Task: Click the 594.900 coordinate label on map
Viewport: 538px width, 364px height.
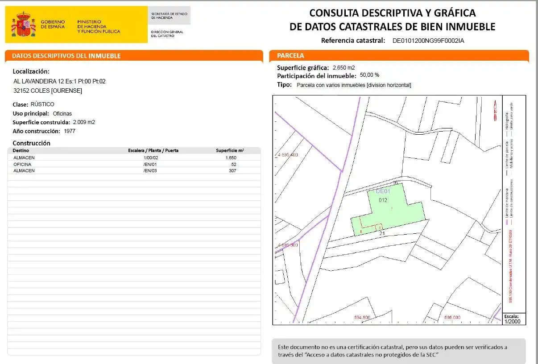Action: click(x=362, y=318)
